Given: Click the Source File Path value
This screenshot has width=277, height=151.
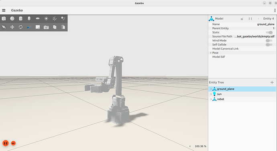Looking at the screenshot, I should 255,37.
